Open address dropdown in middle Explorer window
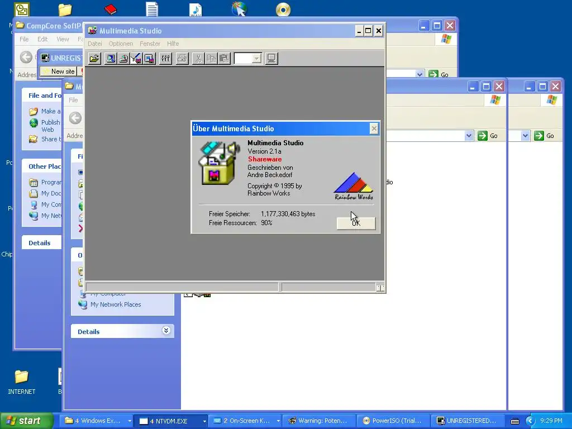This screenshot has width=572, height=429. (469, 136)
